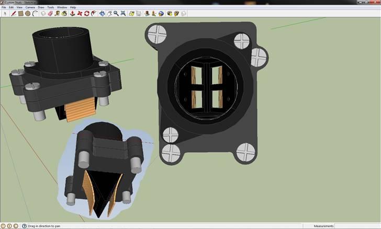Image resolution: width=381 pixels, height=229 pixels.
Task: Choose the red Move tool
Action: [80, 13]
